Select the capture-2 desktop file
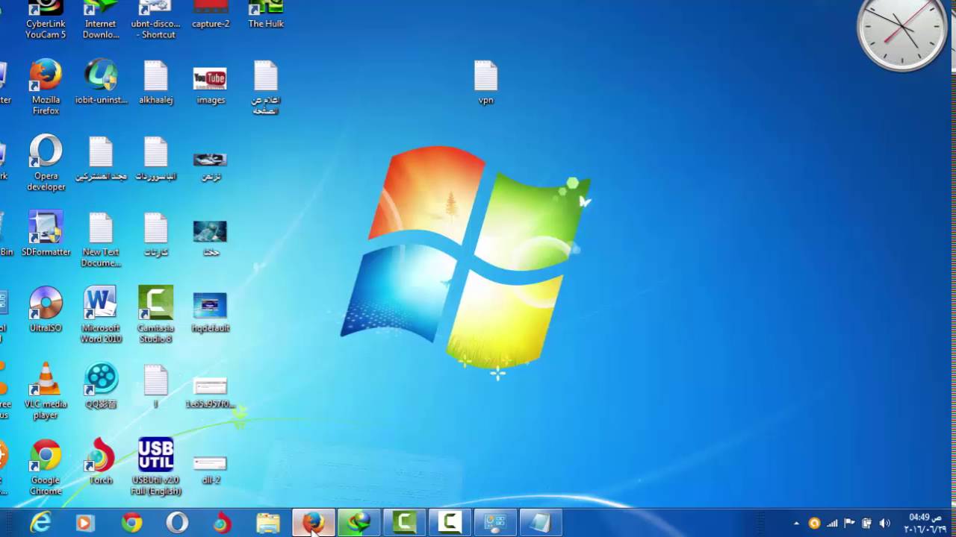The height and width of the screenshot is (537, 956). [x=211, y=15]
